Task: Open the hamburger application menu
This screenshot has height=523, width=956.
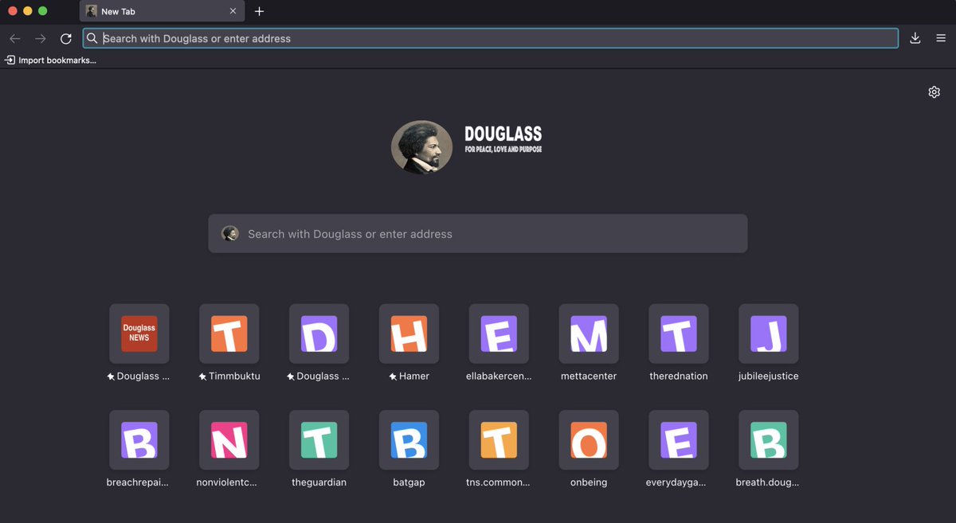Action: 941,37
